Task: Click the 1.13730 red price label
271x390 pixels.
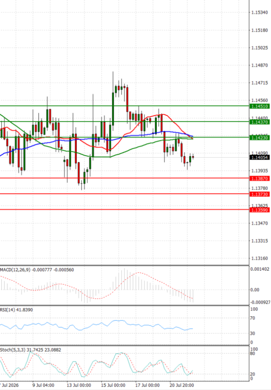Action: [260, 194]
